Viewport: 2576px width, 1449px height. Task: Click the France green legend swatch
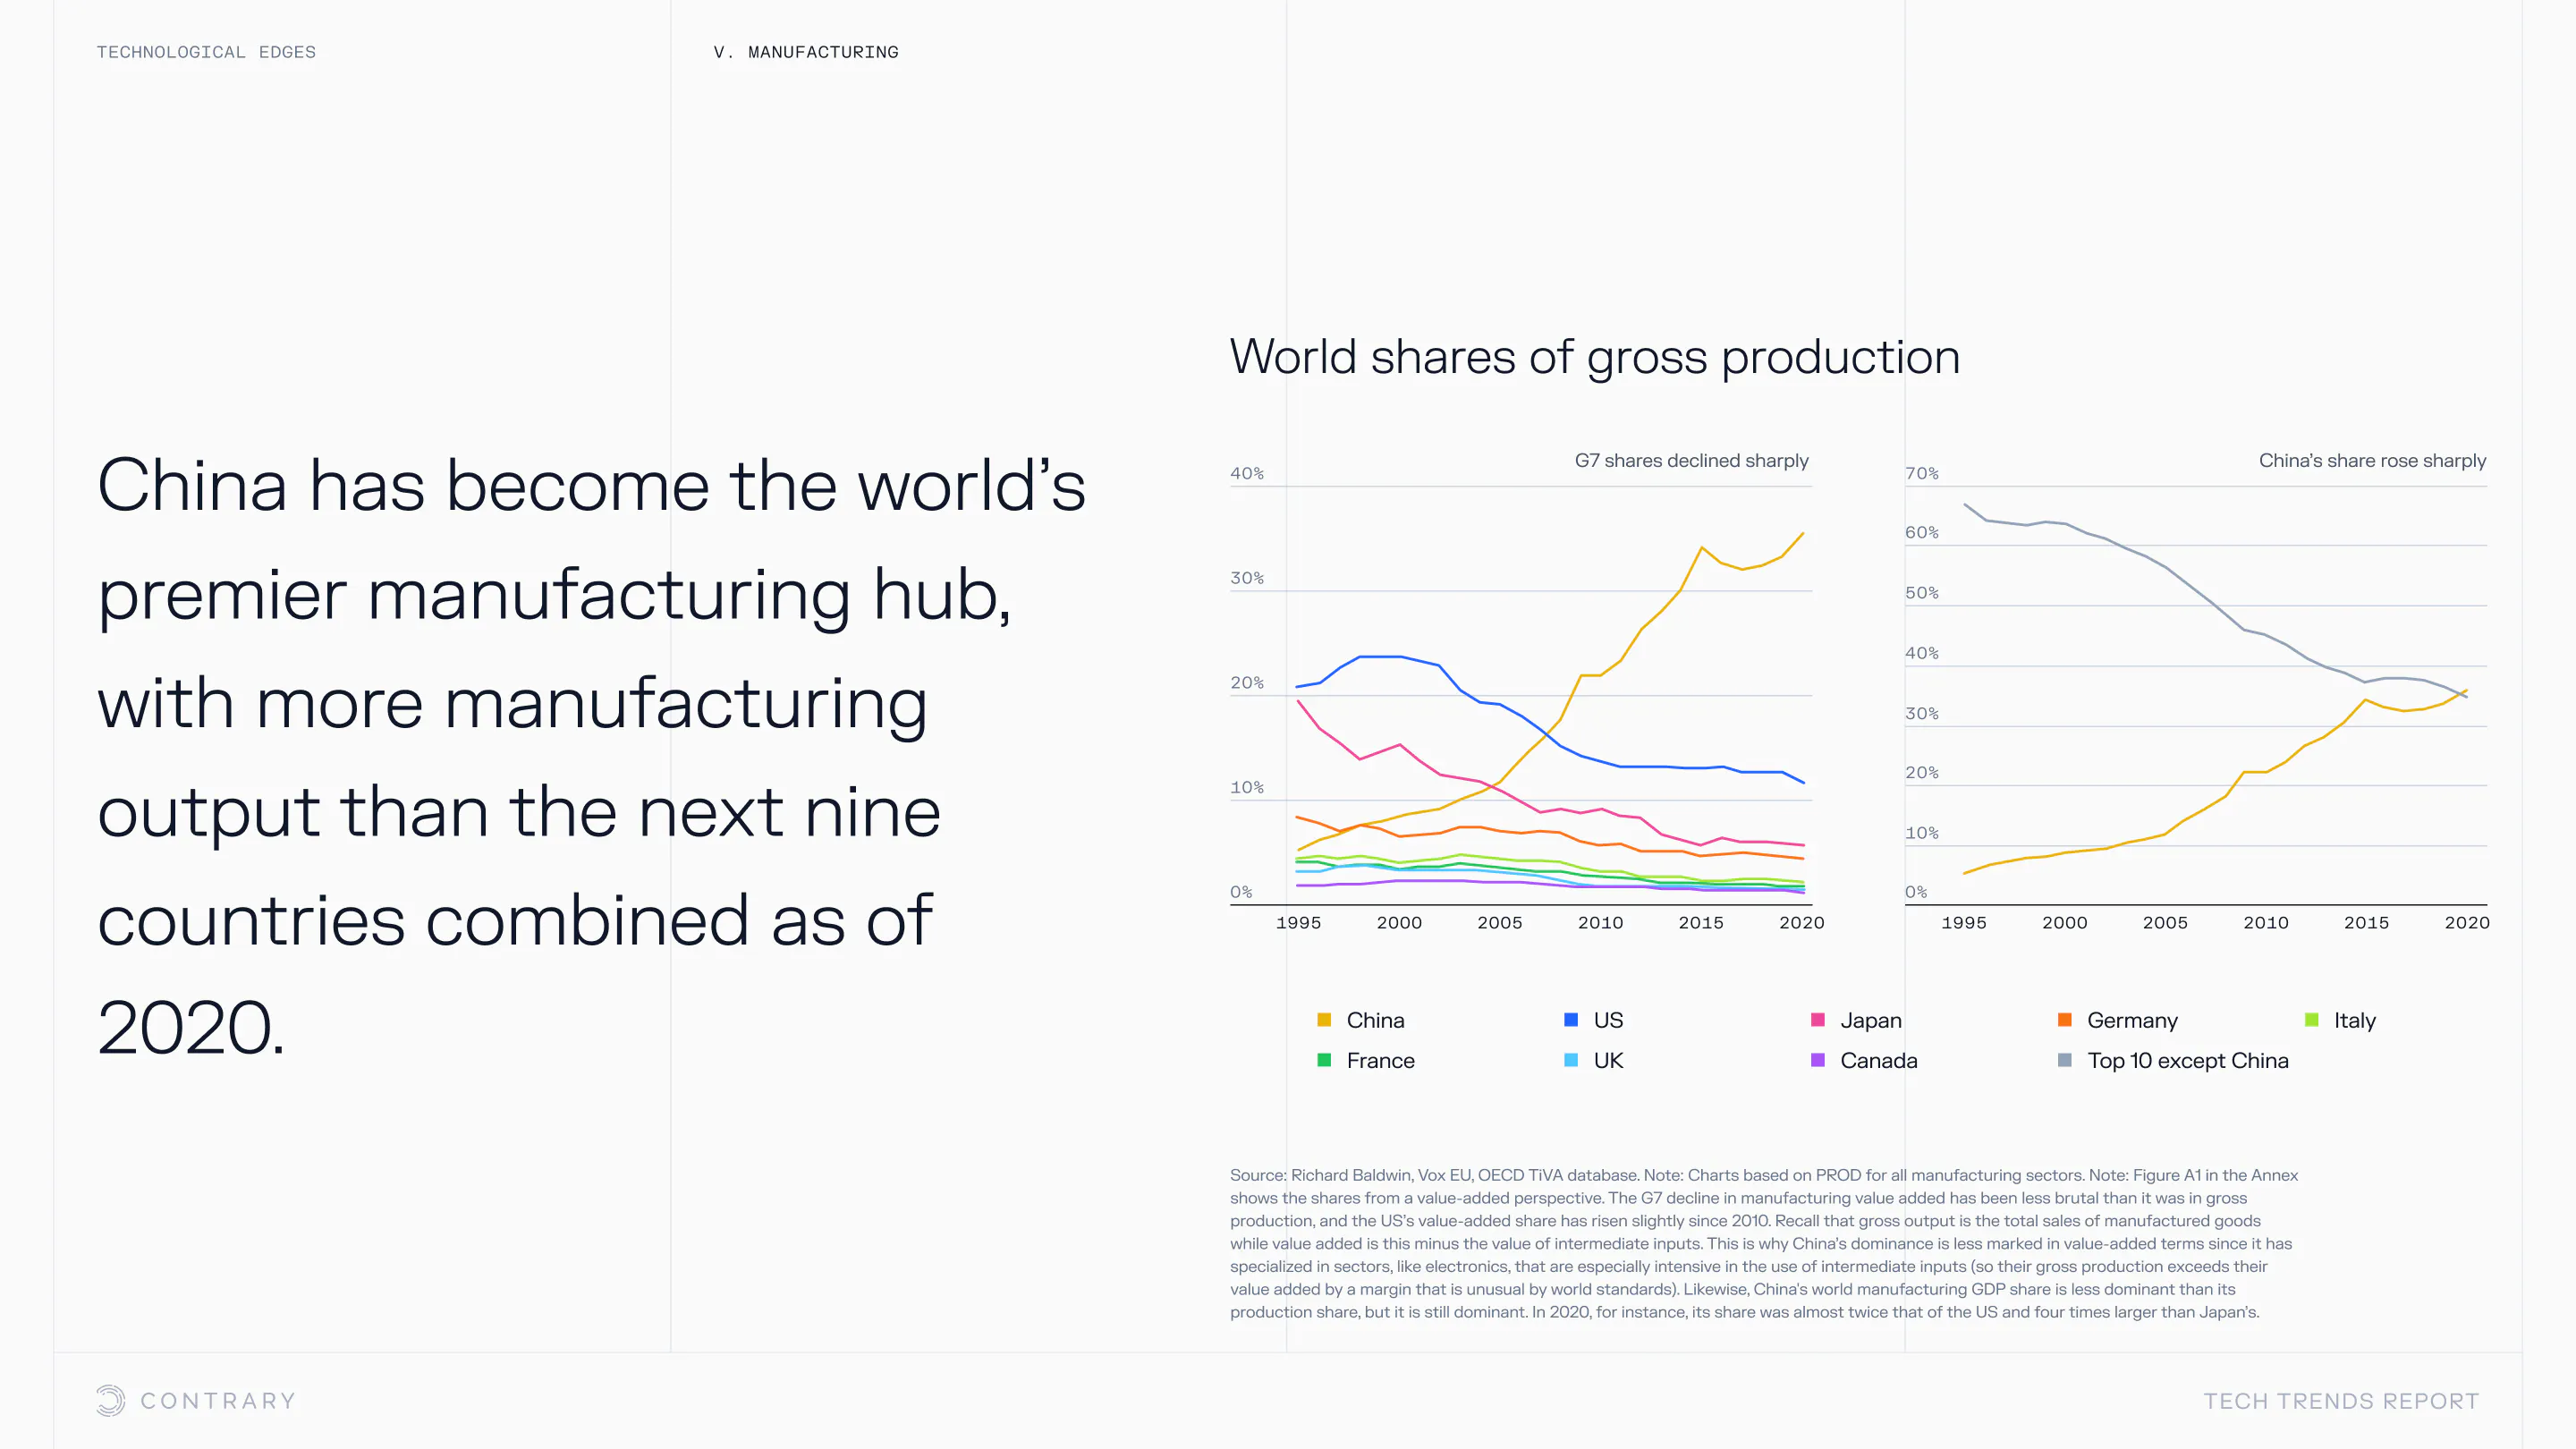1324,1060
